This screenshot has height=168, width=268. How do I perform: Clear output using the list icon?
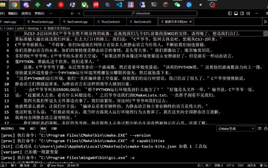pos(260,129)
